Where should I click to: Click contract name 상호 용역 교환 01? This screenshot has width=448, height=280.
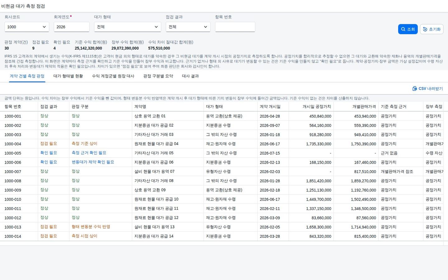(x=150, y=116)
